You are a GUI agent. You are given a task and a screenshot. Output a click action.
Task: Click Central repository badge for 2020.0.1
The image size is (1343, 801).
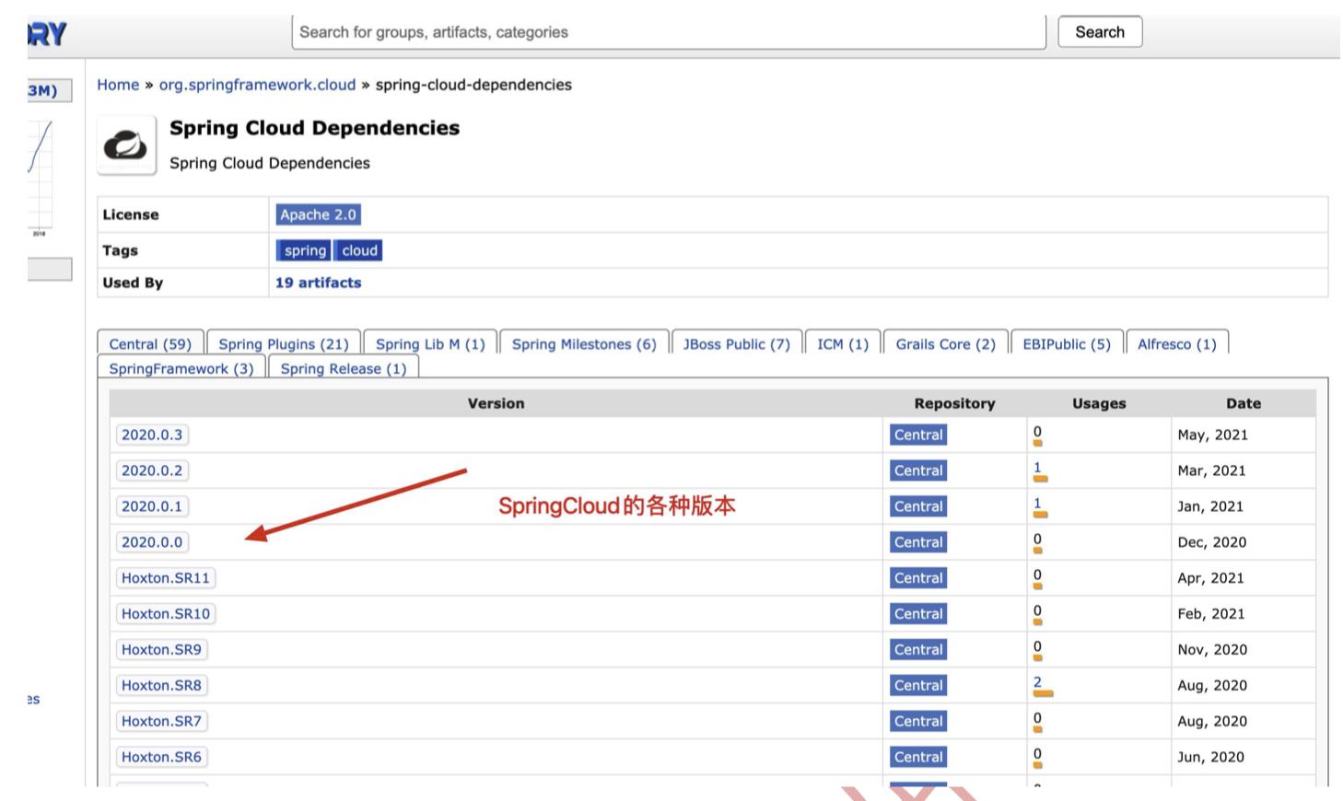coord(918,506)
